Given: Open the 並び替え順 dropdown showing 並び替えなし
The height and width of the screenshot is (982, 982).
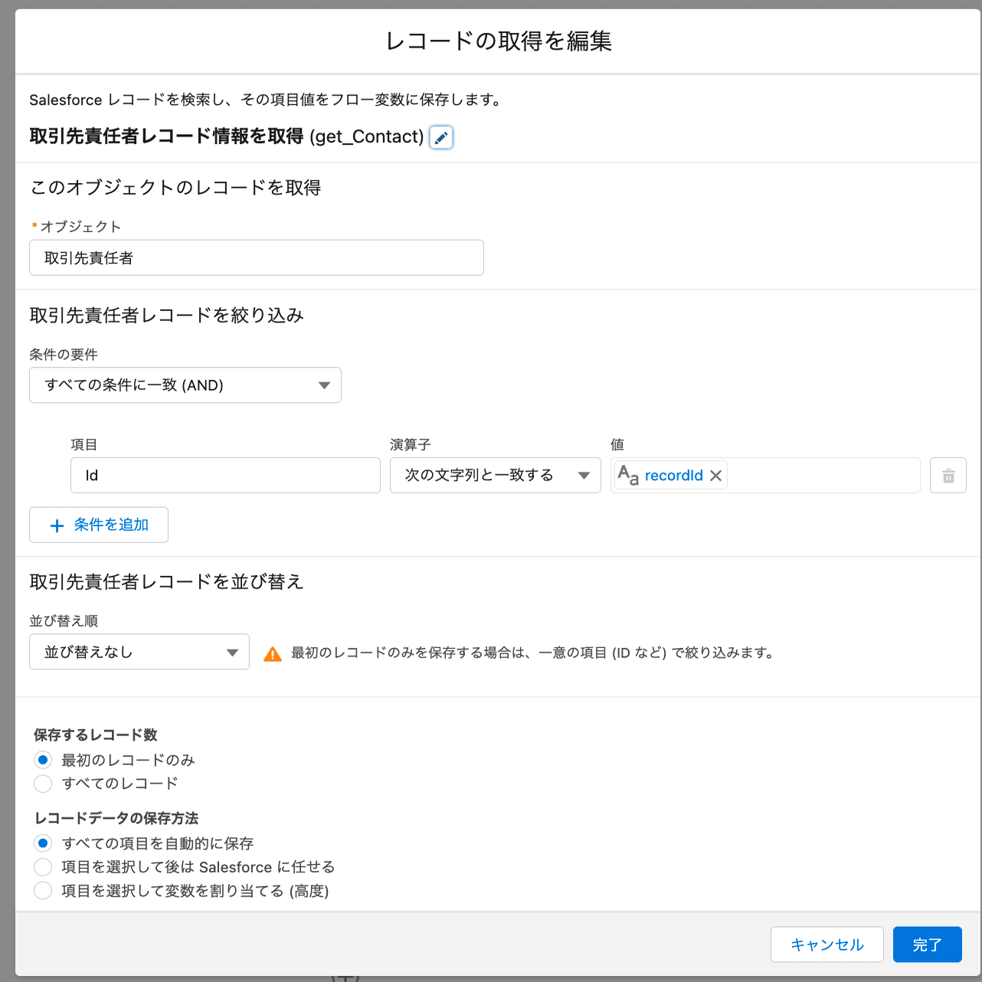Looking at the screenshot, I should pos(139,651).
